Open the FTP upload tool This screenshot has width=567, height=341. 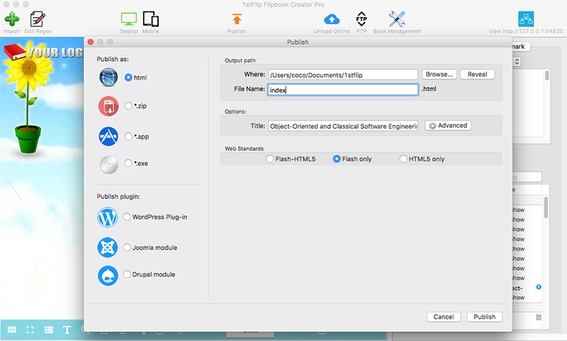click(361, 18)
